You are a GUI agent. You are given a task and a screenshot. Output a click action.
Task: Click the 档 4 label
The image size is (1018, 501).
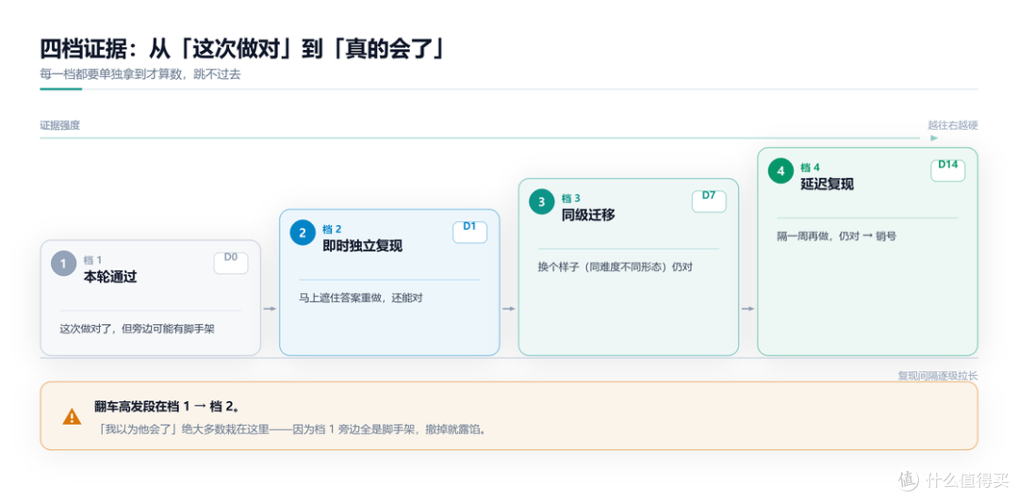(x=810, y=167)
